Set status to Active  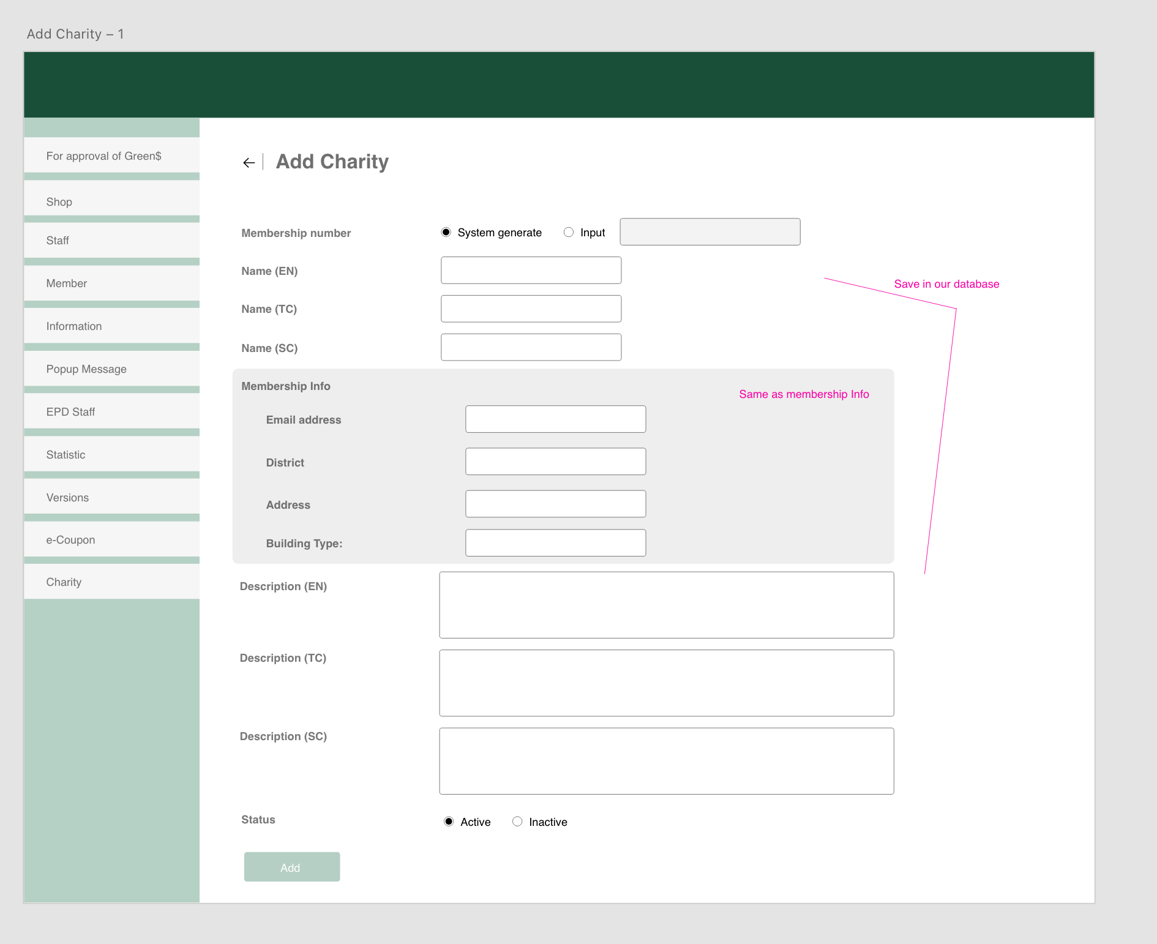point(449,822)
